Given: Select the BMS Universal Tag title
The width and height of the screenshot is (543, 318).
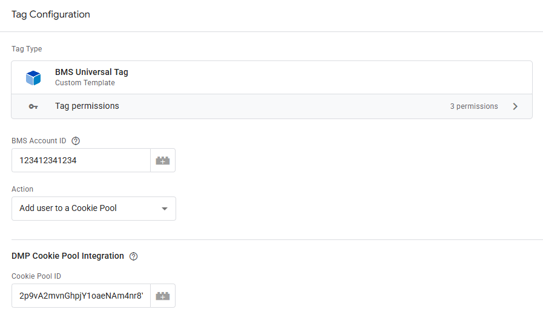Looking at the screenshot, I should click(x=91, y=72).
